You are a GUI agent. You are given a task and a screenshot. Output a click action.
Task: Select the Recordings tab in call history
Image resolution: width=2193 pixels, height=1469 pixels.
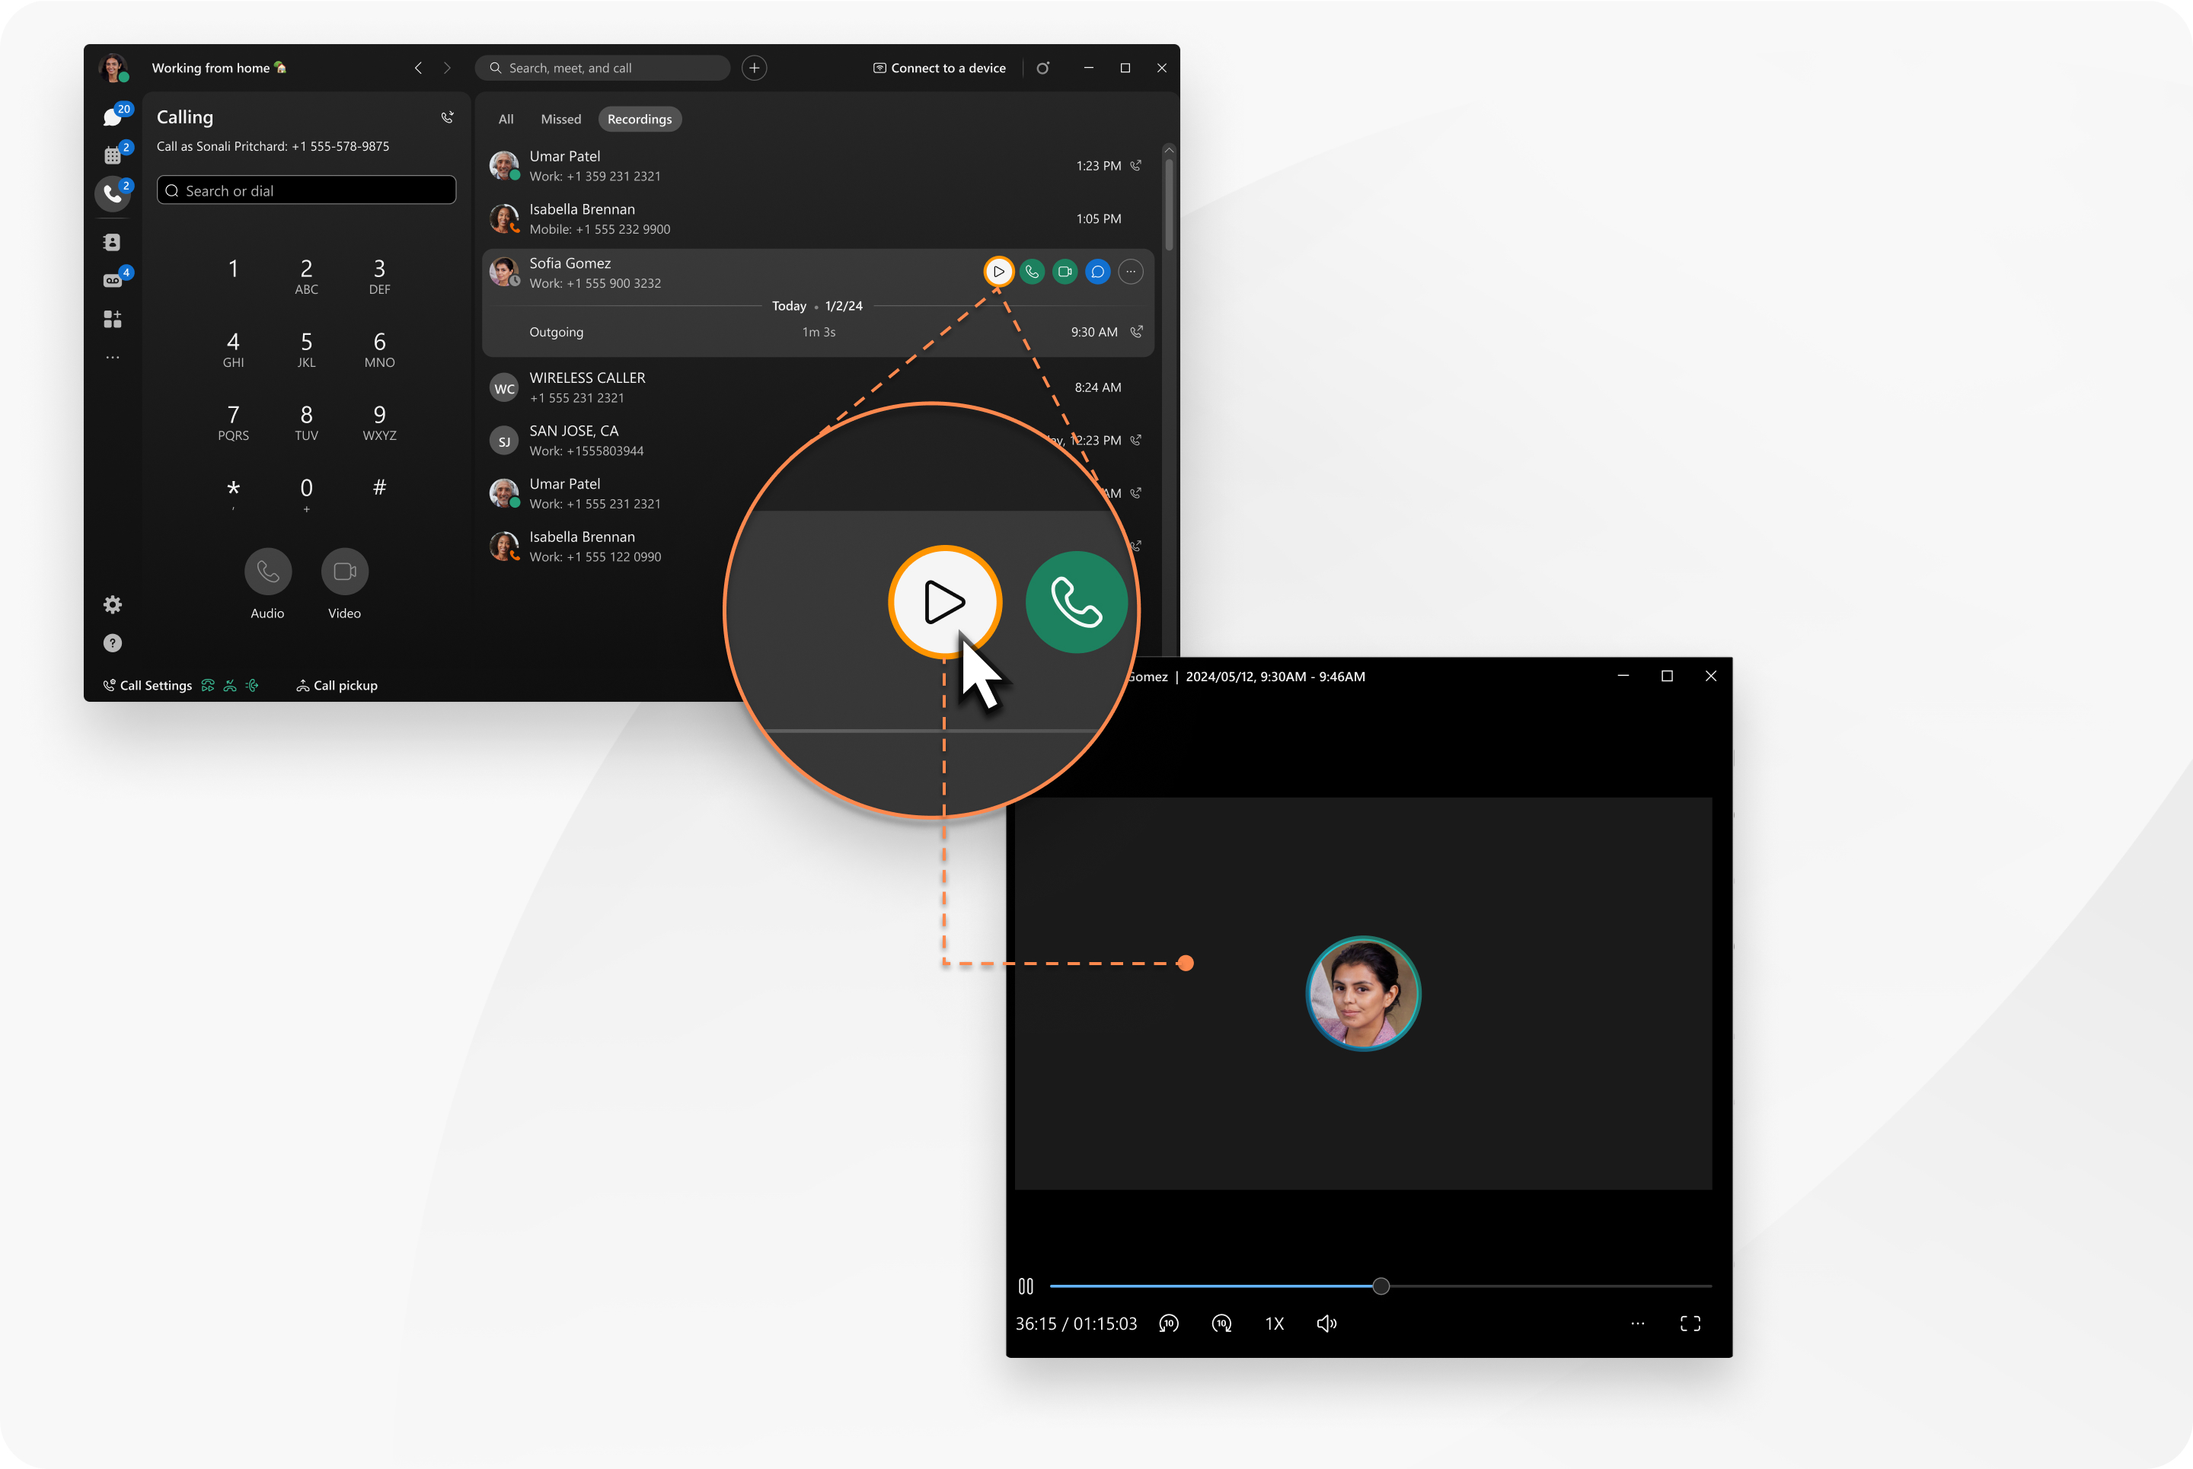(643, 118)
